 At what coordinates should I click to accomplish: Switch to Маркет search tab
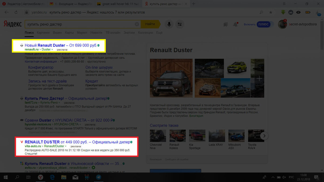point(82,33)
